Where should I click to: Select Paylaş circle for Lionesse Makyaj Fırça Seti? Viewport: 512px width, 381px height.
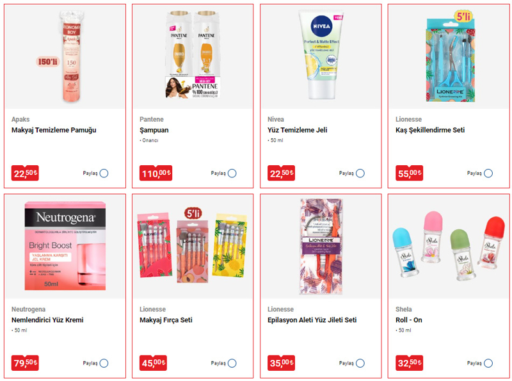232,363
